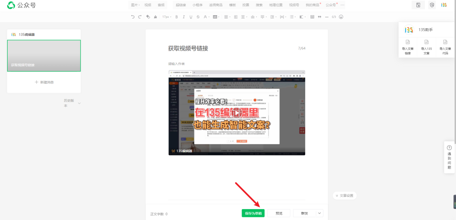Image resolution: width=456 pixels, height=220 pixels.
Task: Play the embedded video
Action: (x=237, y=113)
